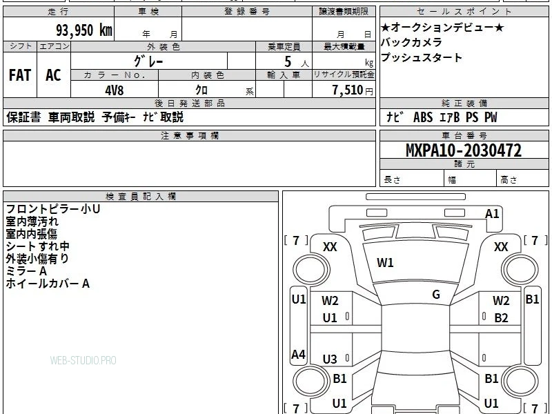Select the 最大積載量 header
Viewport: 552px width, 414px height.
click(x=344, y=46)
